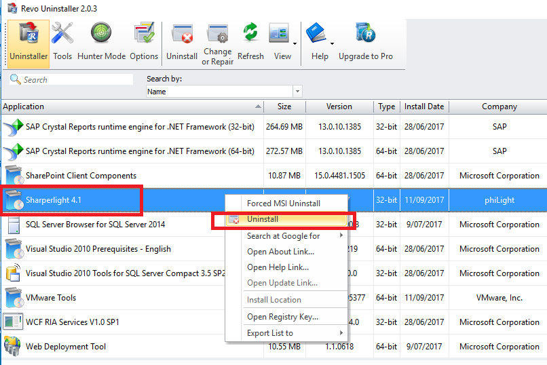This screenshot has height=365, width=547.
Task: Click SAP Crystal Reports 32-bit icon
Action: coord(14,127)
